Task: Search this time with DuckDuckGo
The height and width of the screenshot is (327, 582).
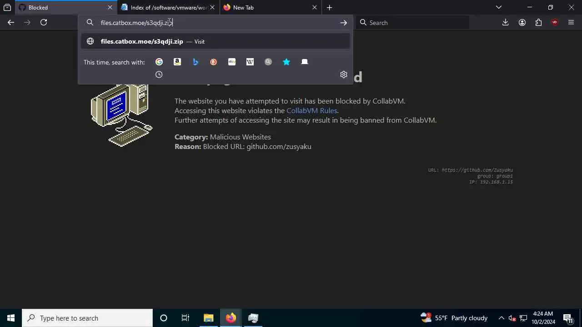Action: pyautogui.click(x=214, y=62)
